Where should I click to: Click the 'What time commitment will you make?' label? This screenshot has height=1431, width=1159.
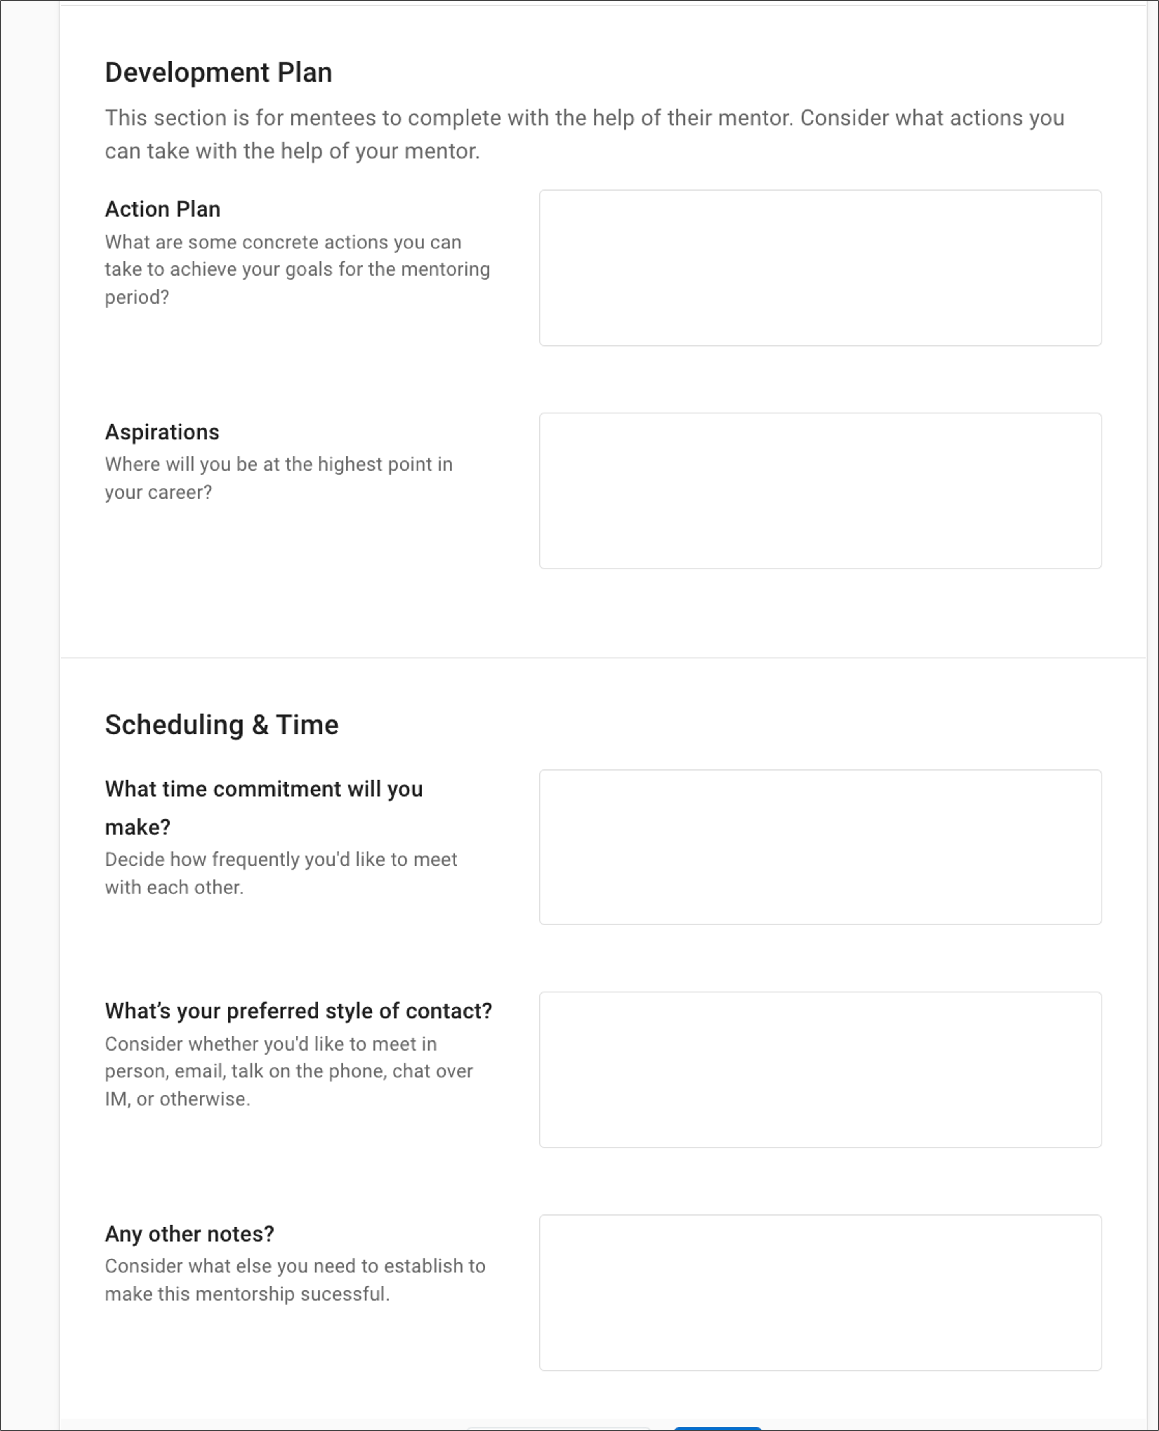coord(264,808)
